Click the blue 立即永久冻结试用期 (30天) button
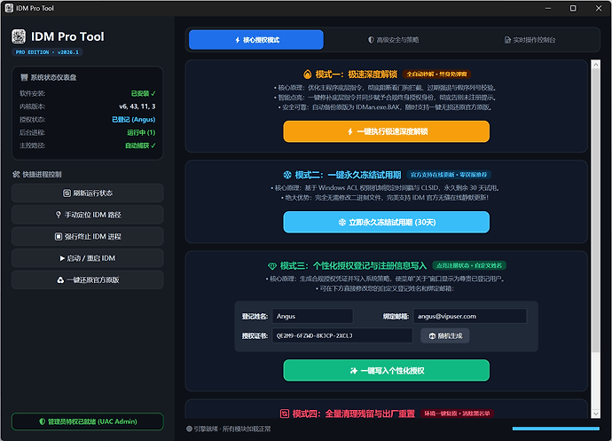Image resolution: width=612 pixels, height=441 pixels. click(387, 222)
